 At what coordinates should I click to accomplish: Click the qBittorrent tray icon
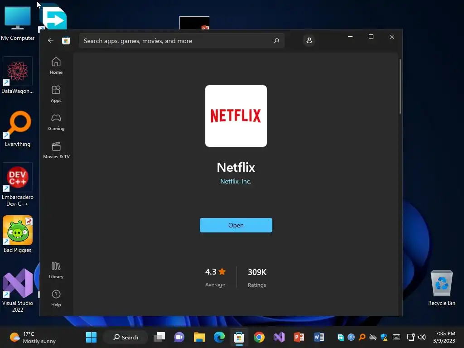(351, 337)
